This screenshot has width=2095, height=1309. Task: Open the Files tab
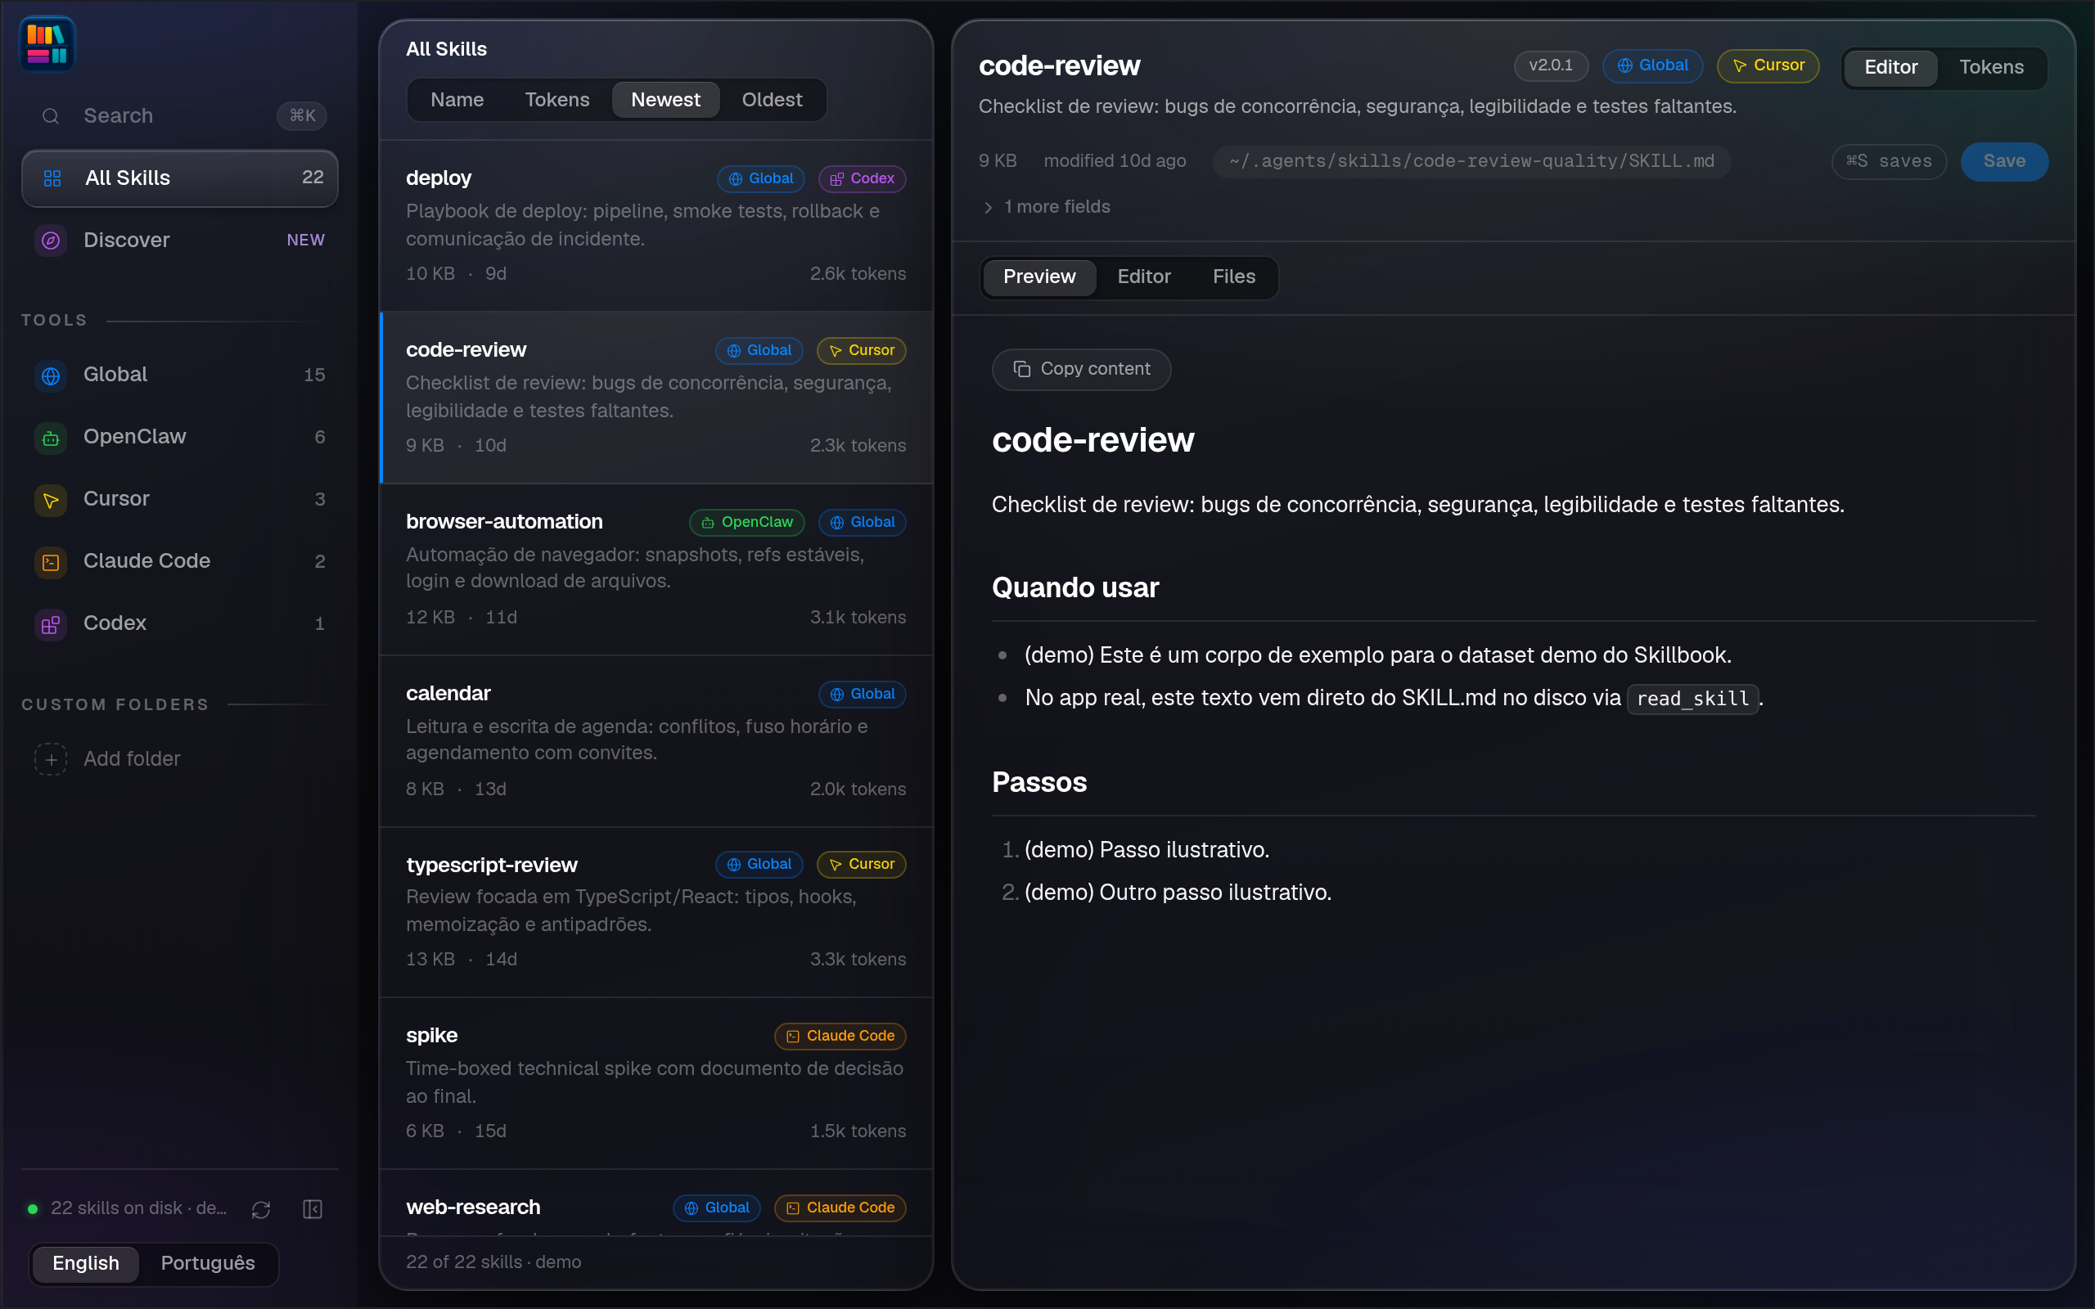(1233, 277)
